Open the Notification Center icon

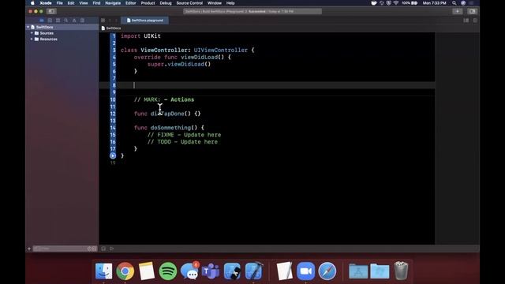click(x=472, y=3)
